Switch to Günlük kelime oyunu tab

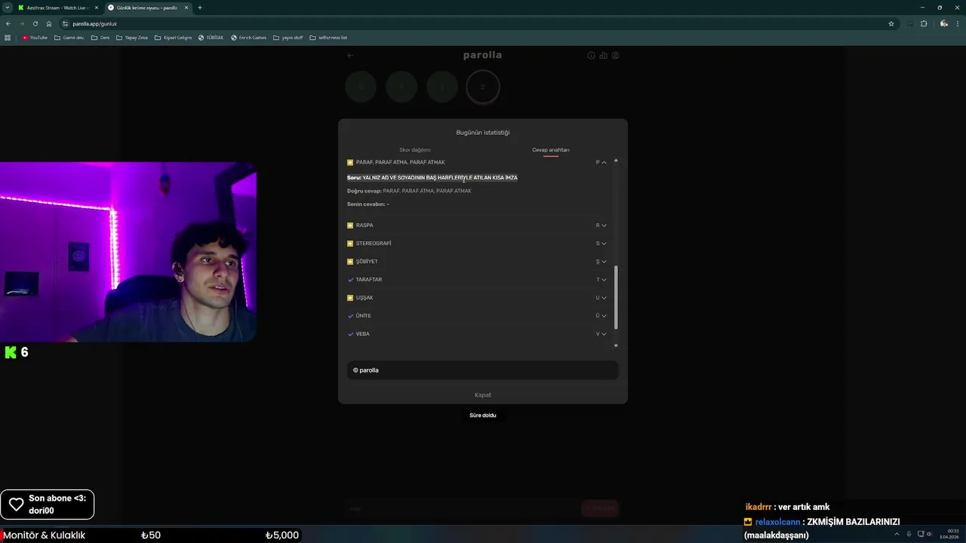[x=147, y=8]
